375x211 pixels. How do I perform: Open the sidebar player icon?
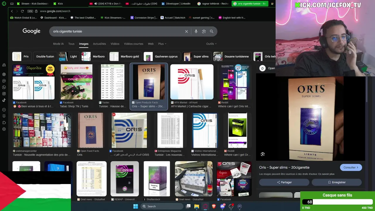tap(4, 110)
